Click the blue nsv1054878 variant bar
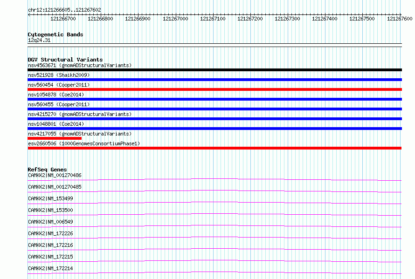Viewport: 415px width, 279px height. point(214,99)
